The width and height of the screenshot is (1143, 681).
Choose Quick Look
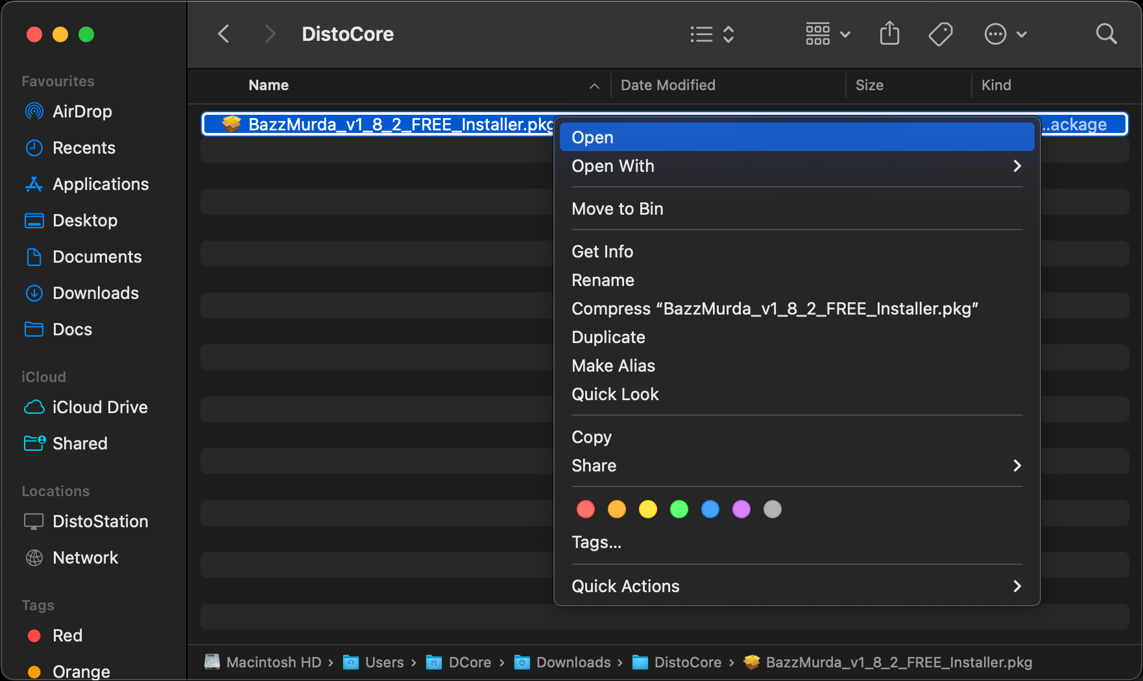click(797, 394)
